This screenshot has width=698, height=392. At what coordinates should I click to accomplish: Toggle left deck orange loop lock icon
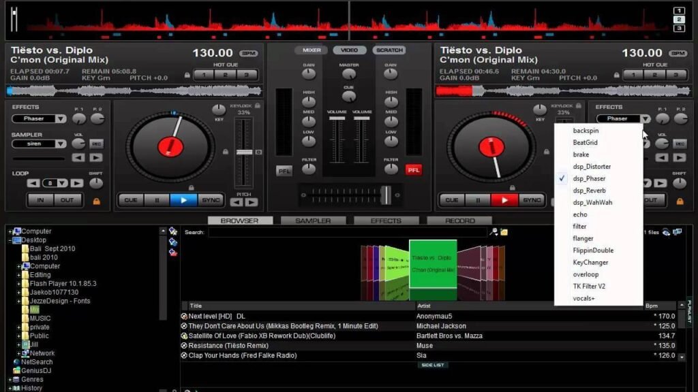[96, 201]
